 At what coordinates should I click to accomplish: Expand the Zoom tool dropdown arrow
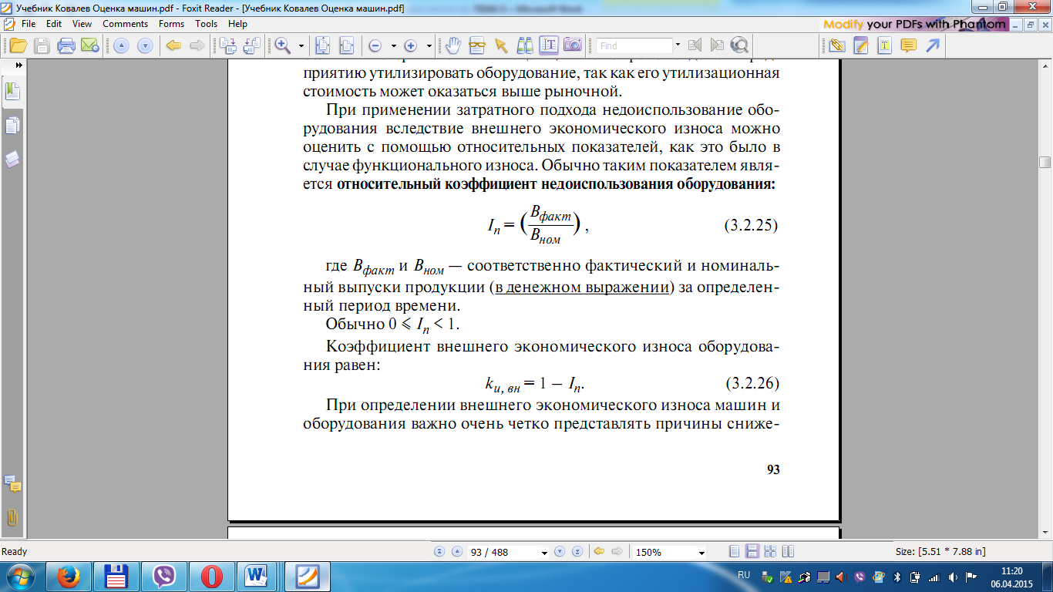301,45
